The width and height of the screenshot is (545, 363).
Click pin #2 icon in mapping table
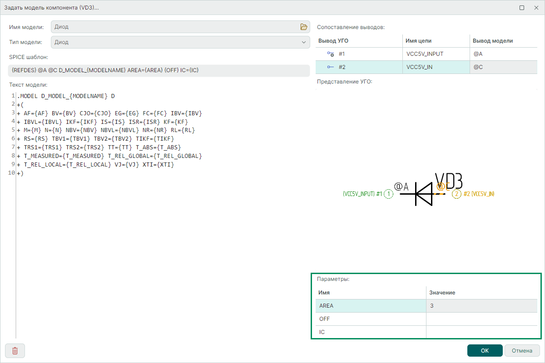331,67
